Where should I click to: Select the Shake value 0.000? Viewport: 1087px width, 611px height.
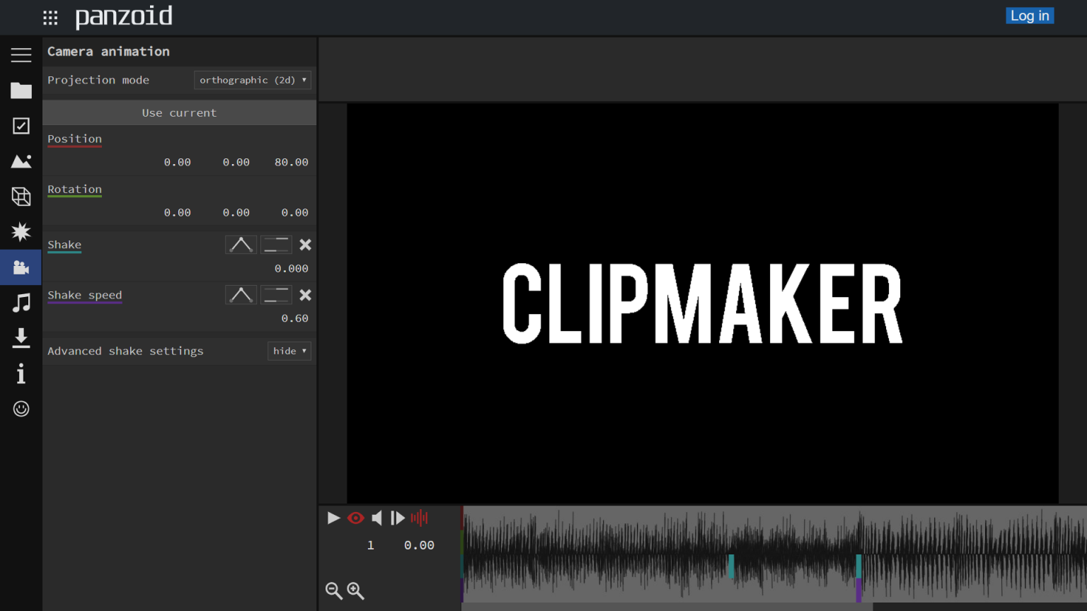pos(291,269)
